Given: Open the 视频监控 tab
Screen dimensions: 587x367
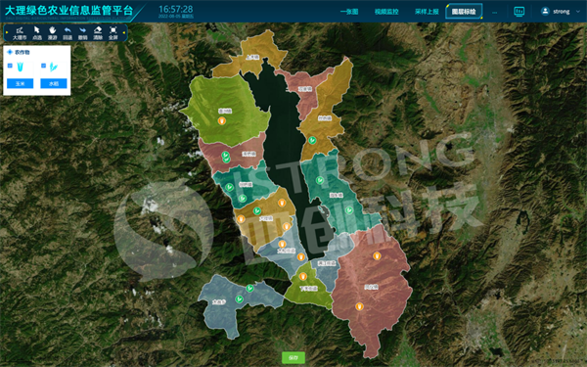Looking at the screenshot, I should click(x=386, y=12).
